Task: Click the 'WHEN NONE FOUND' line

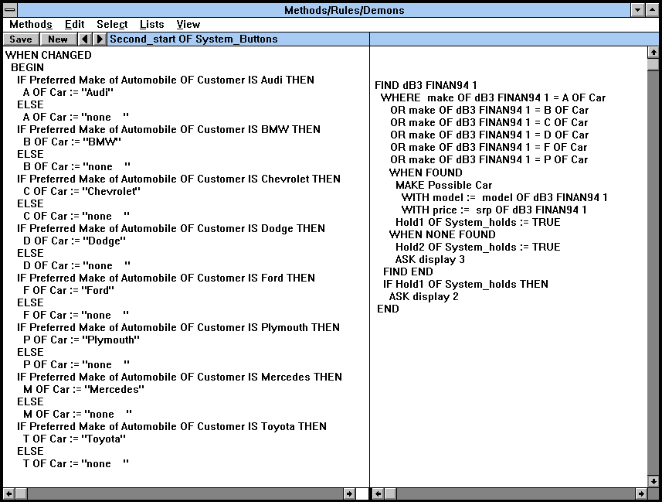Action: point(442,234)
